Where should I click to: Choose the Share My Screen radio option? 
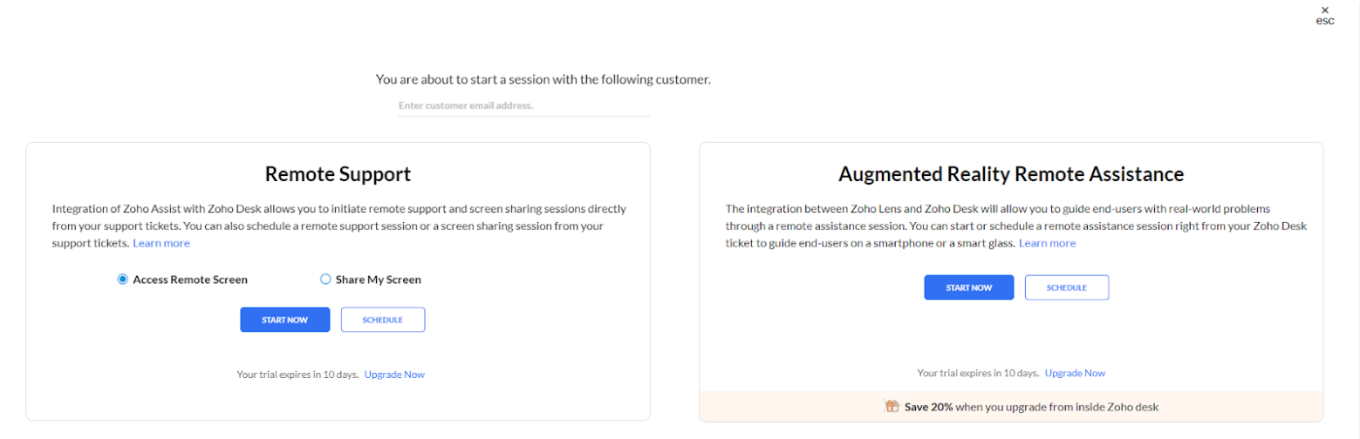point(325,280)
